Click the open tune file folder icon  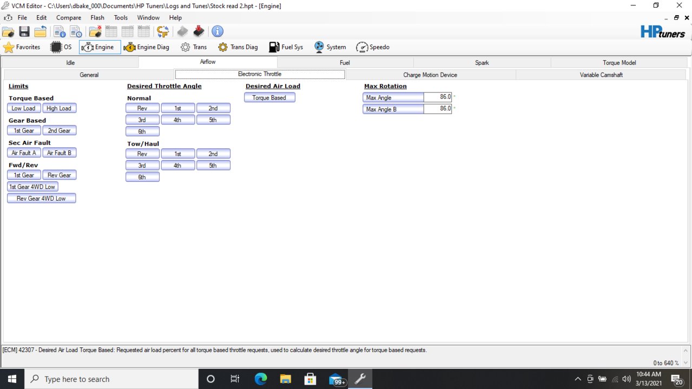tap(8, 31)
